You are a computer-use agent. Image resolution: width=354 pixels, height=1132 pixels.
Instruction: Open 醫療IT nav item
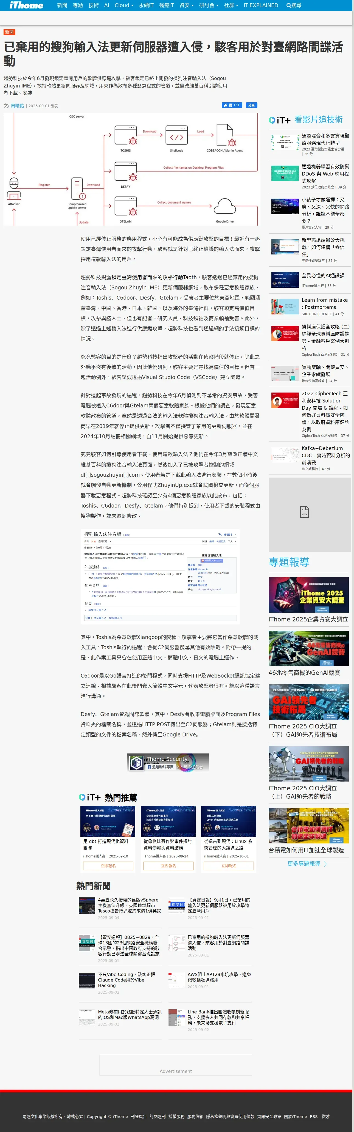tap(167, 5)
